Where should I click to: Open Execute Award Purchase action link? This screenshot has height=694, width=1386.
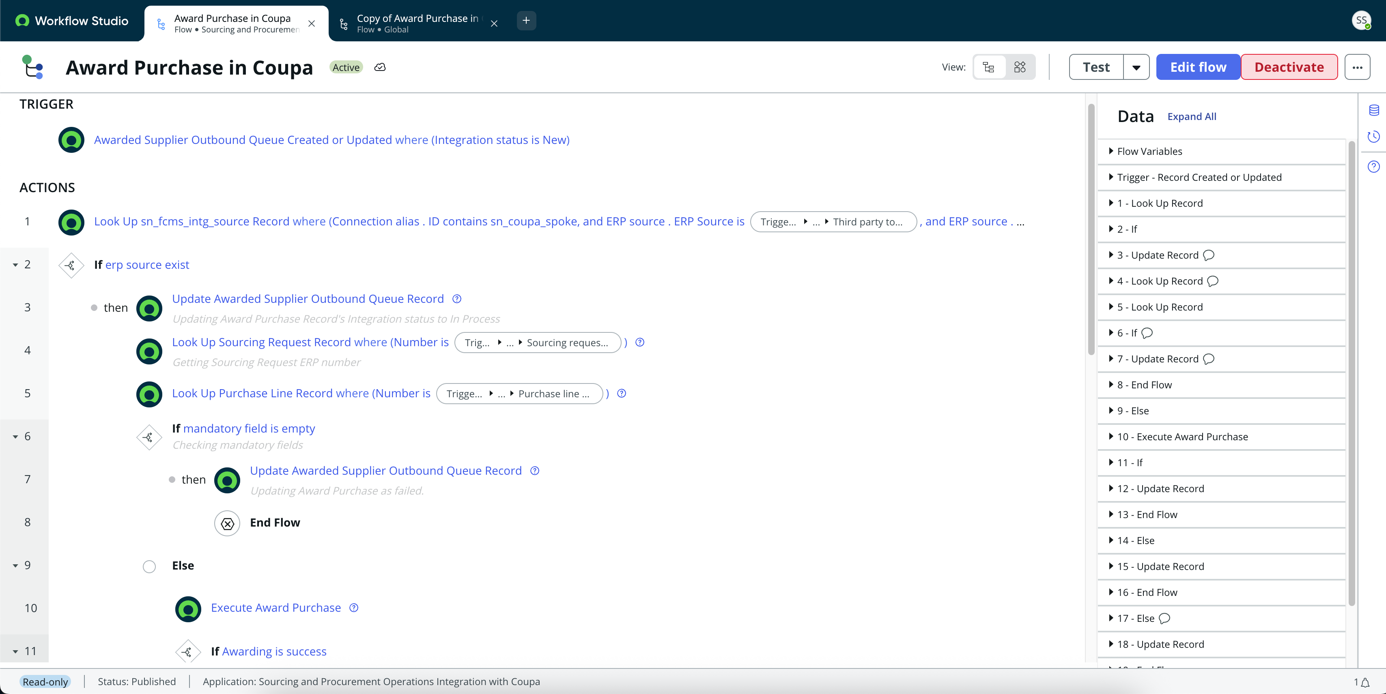[275, 608]
